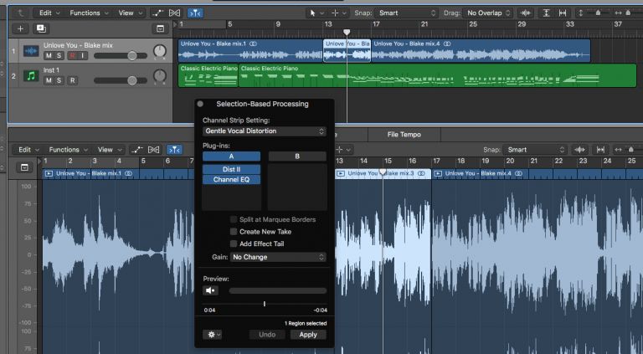Click waveform zoom button in Tracks toolbar
The height and width of the screenshot is (354, 643).
tap(525, 13)
